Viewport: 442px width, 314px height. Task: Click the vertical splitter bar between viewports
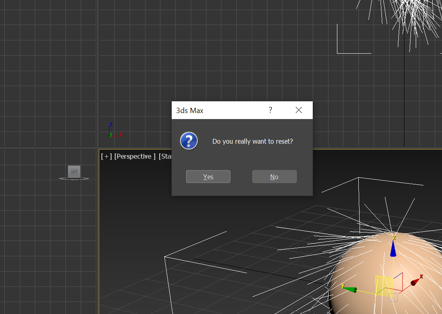tap(98, 81)
